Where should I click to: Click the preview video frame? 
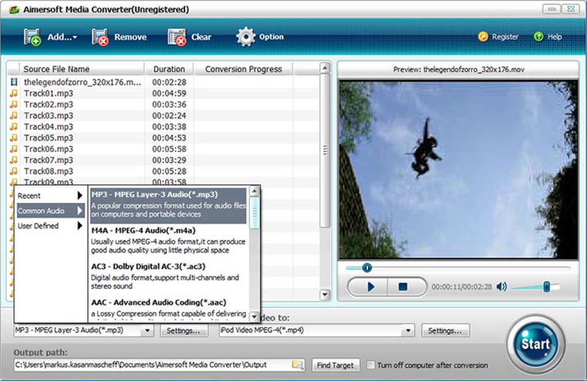coord(458,170)
